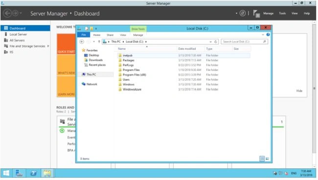Open the taskbar clock and date
318x180 pixels.
[x=306, y=173]
